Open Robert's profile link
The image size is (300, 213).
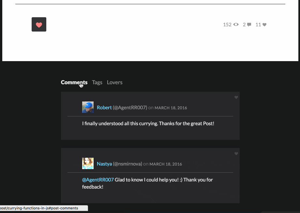(104, 107)
